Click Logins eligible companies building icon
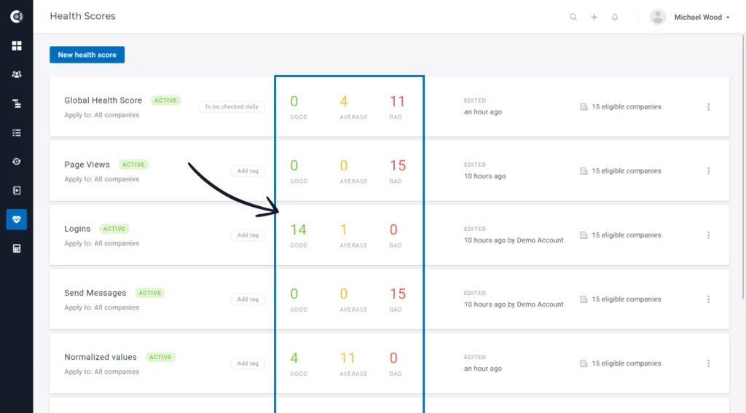Image resolution: width=746 pixels, height=413 pixels. [584, 235]
